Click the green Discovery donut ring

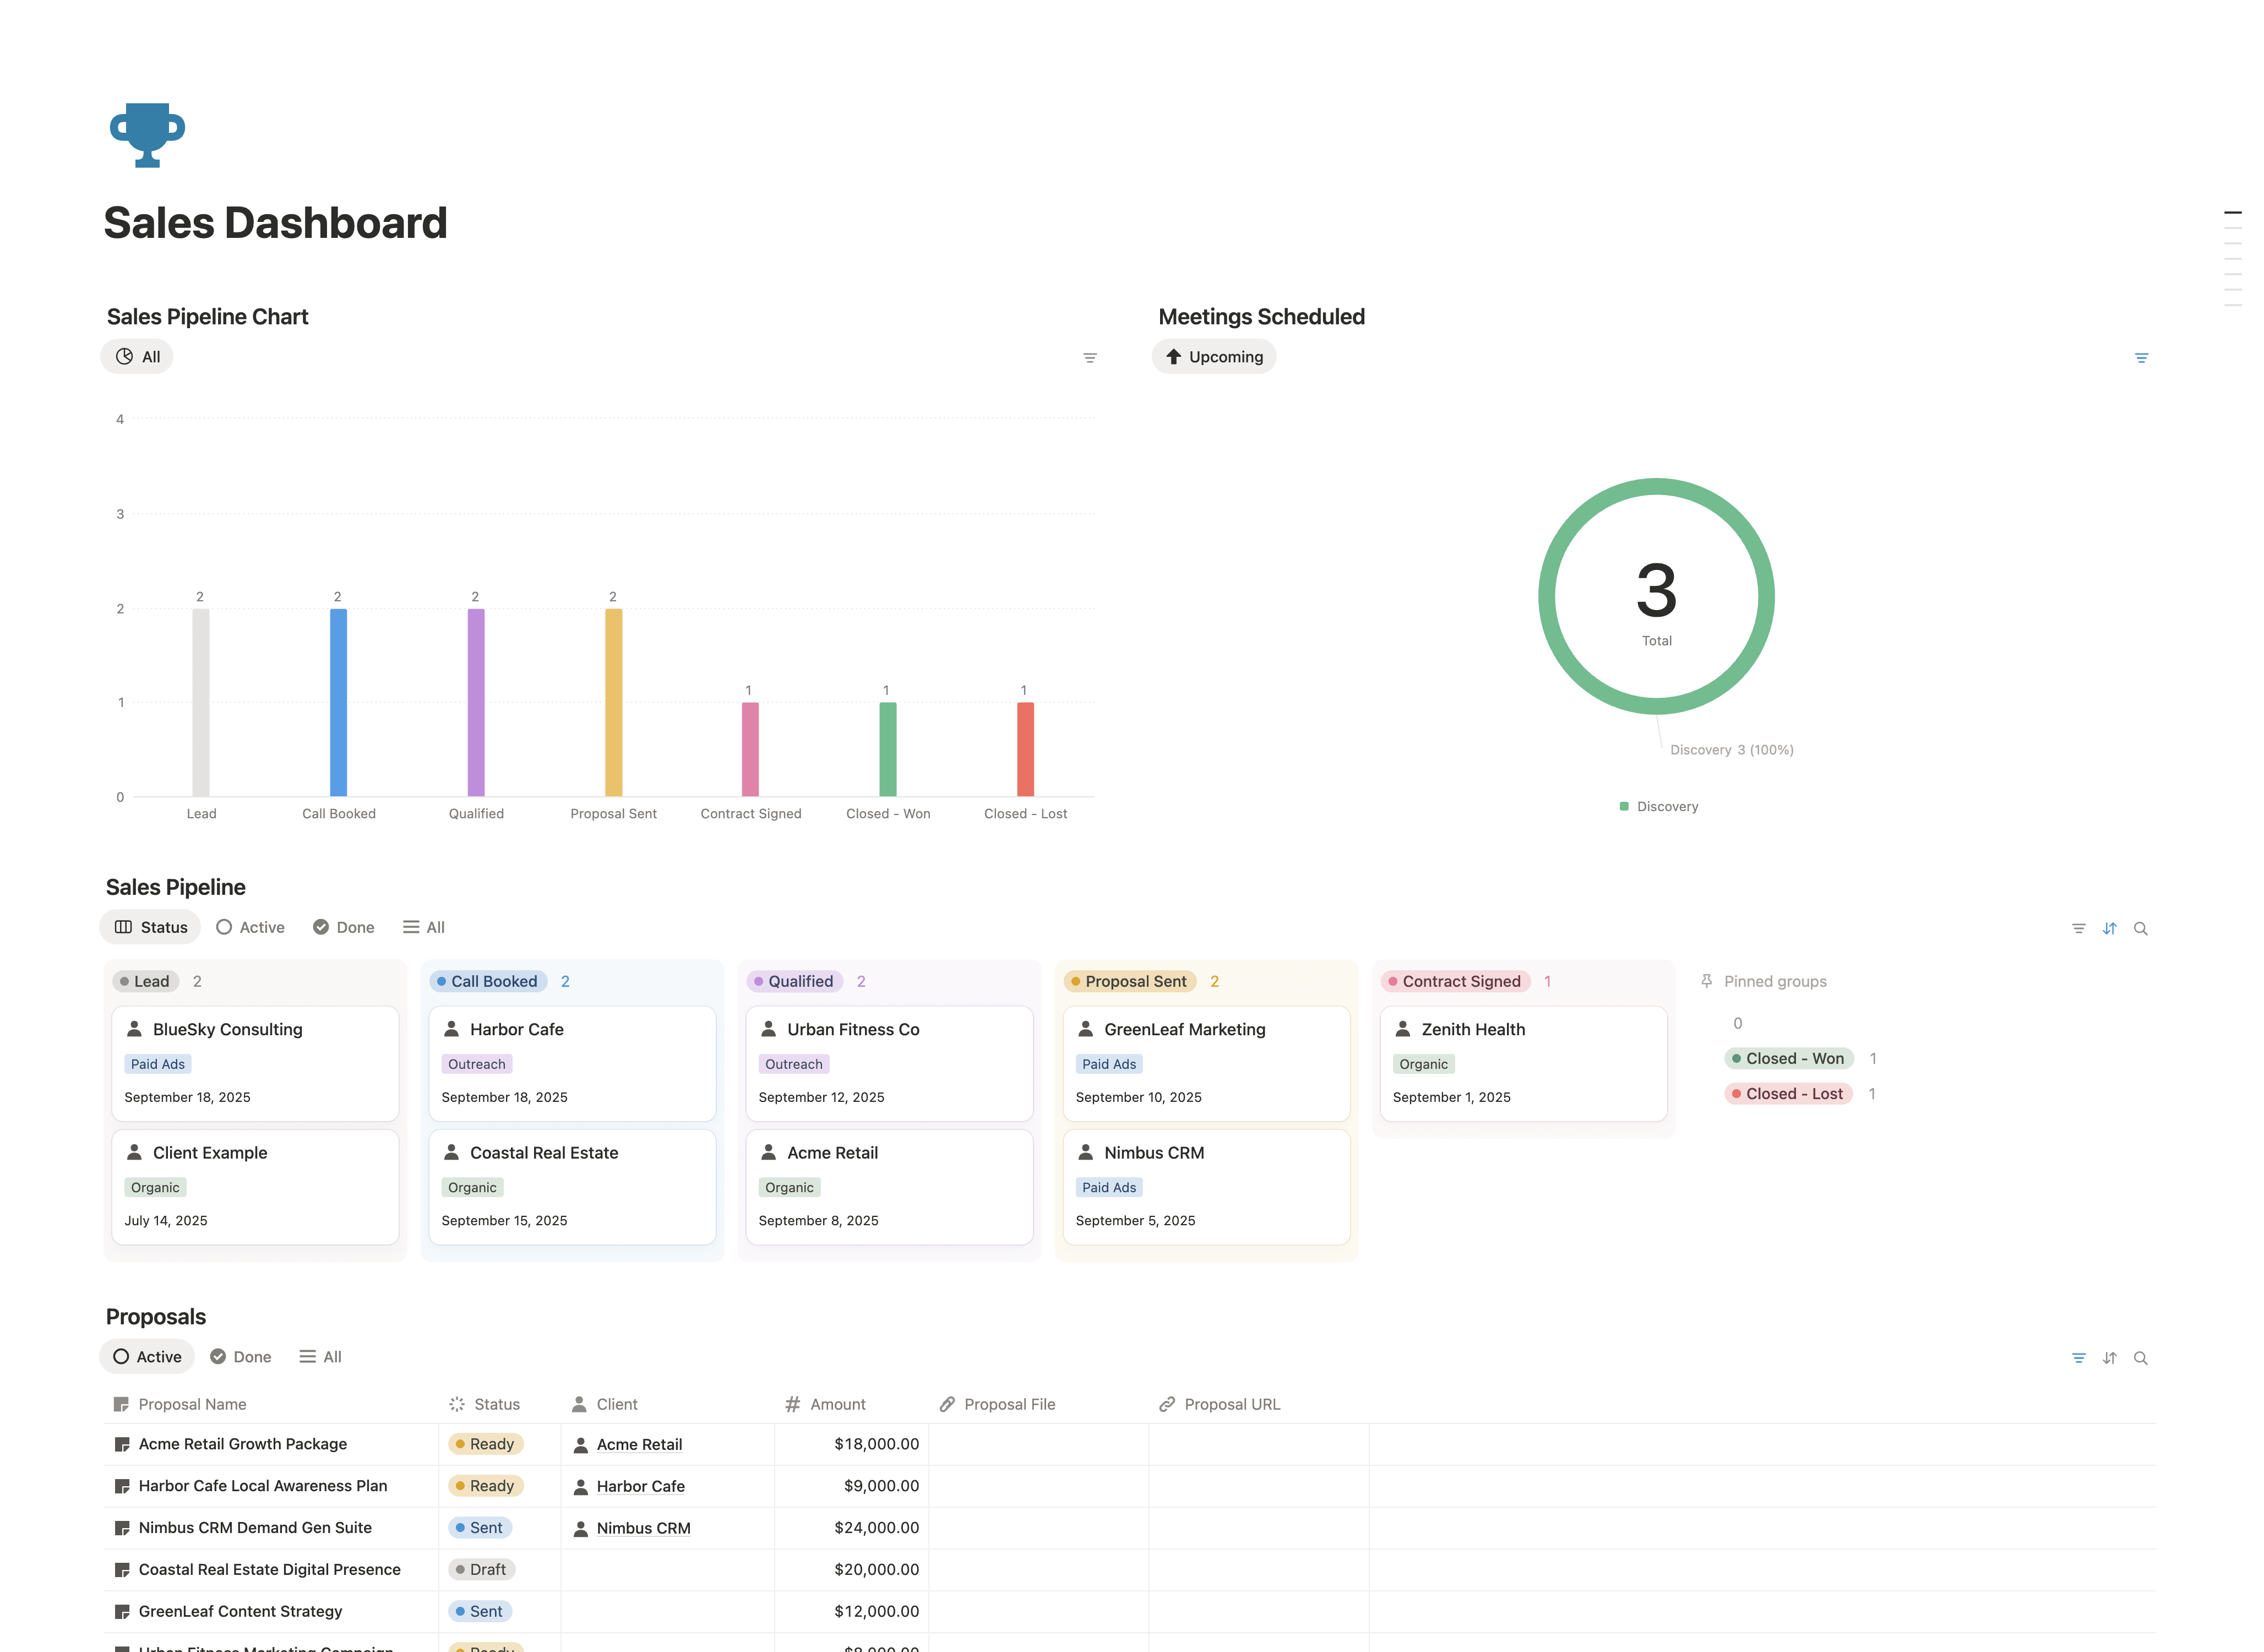pyautogui.click(x=1547, y=596)
